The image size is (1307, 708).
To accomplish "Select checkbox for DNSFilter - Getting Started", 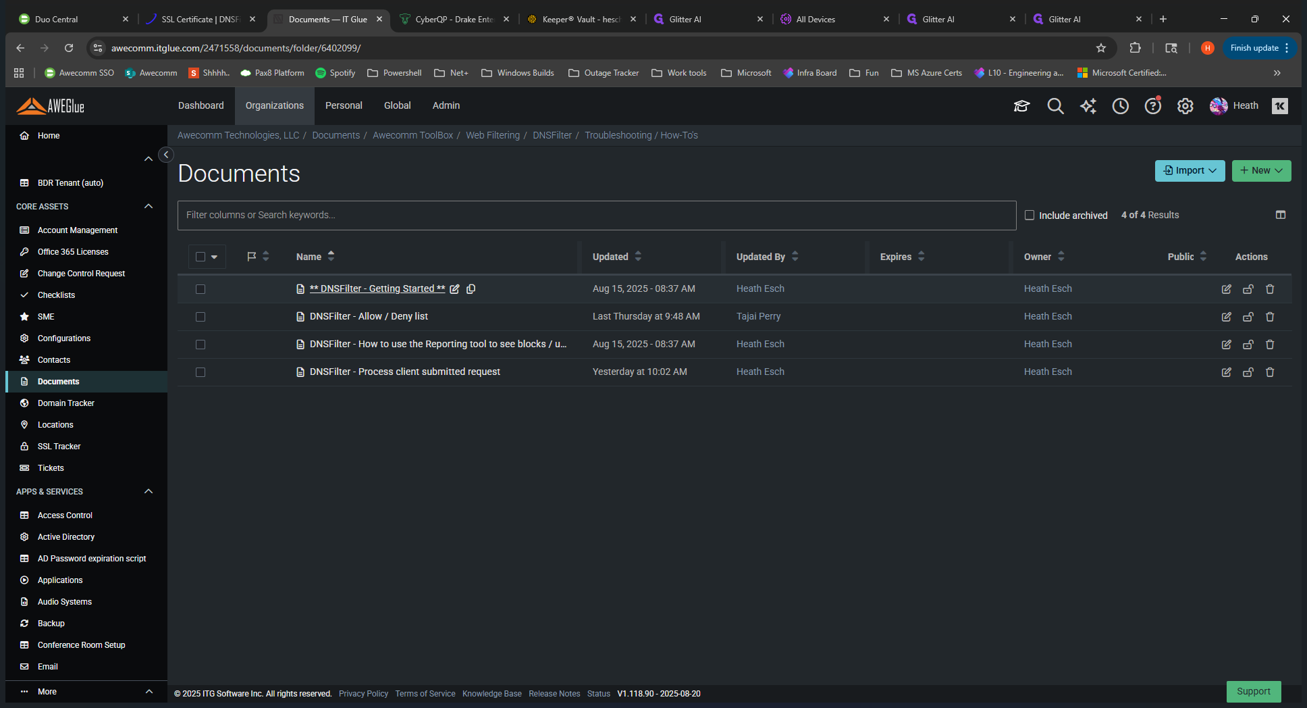I will [201, 289].
